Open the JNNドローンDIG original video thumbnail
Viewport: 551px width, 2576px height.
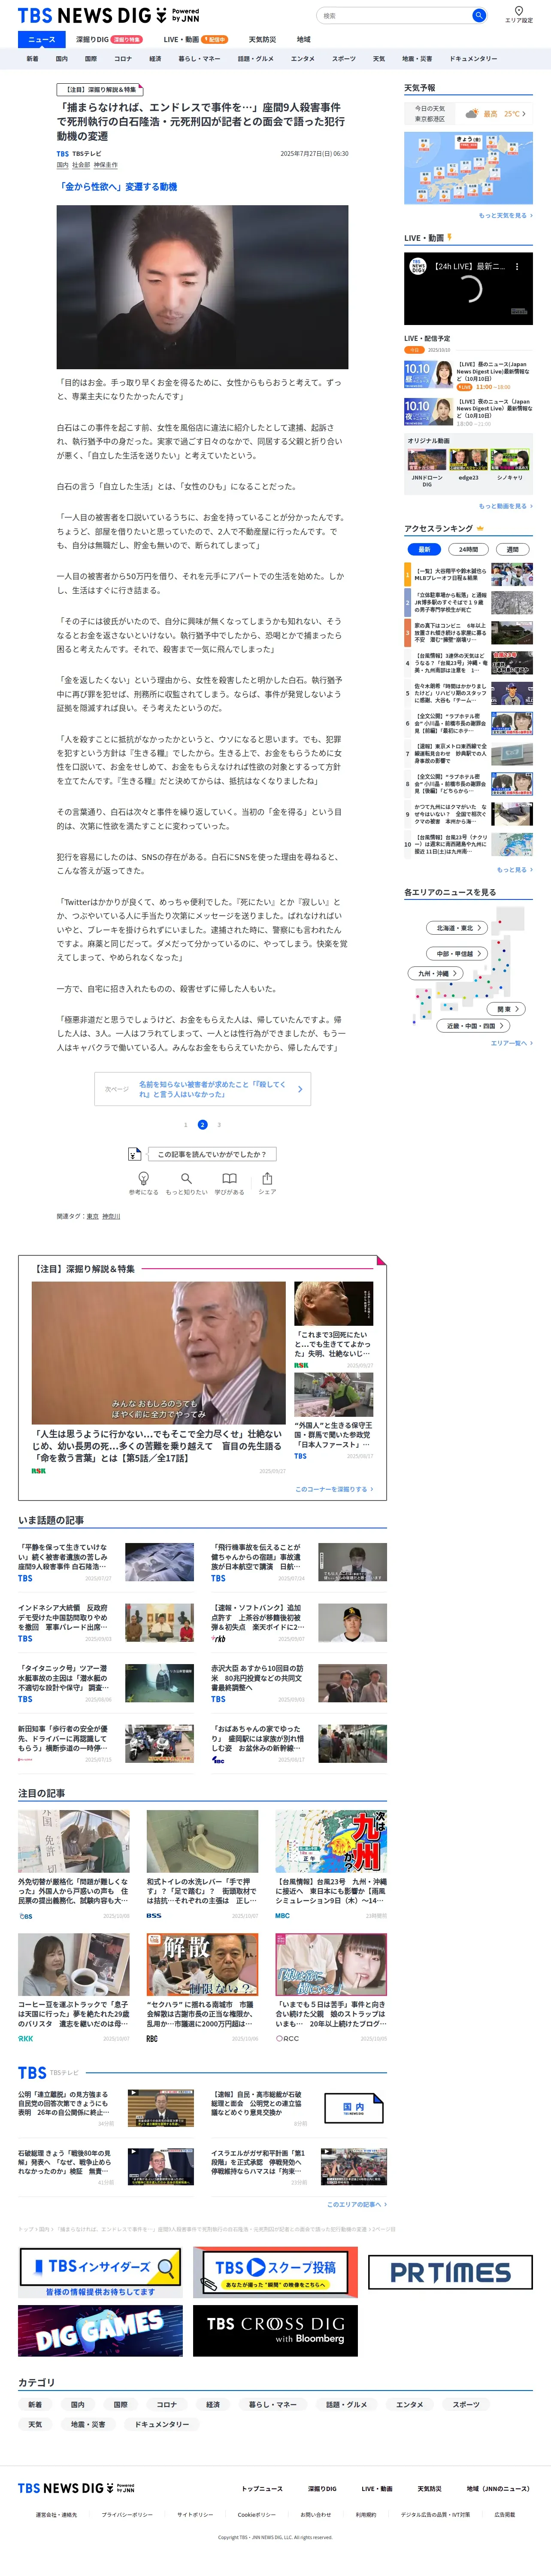pos(427,460)
